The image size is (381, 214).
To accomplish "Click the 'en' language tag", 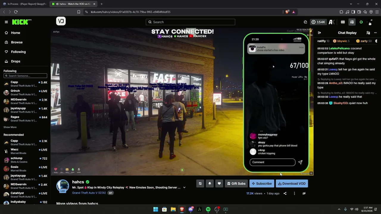I will click(110, 193).
